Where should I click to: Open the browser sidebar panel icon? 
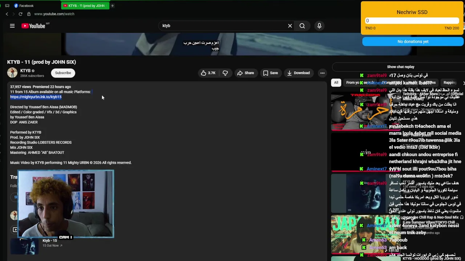point(7,6)
